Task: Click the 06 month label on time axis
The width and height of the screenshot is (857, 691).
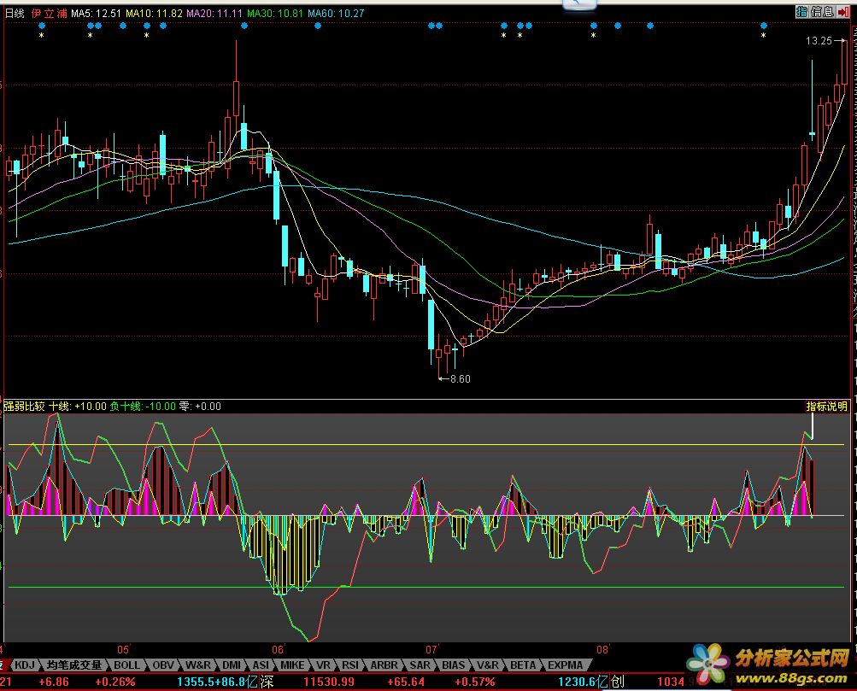Action: [278, 649]
